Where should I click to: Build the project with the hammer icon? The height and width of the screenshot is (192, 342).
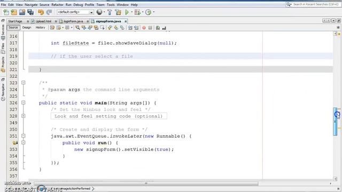[x=110, y=12]
